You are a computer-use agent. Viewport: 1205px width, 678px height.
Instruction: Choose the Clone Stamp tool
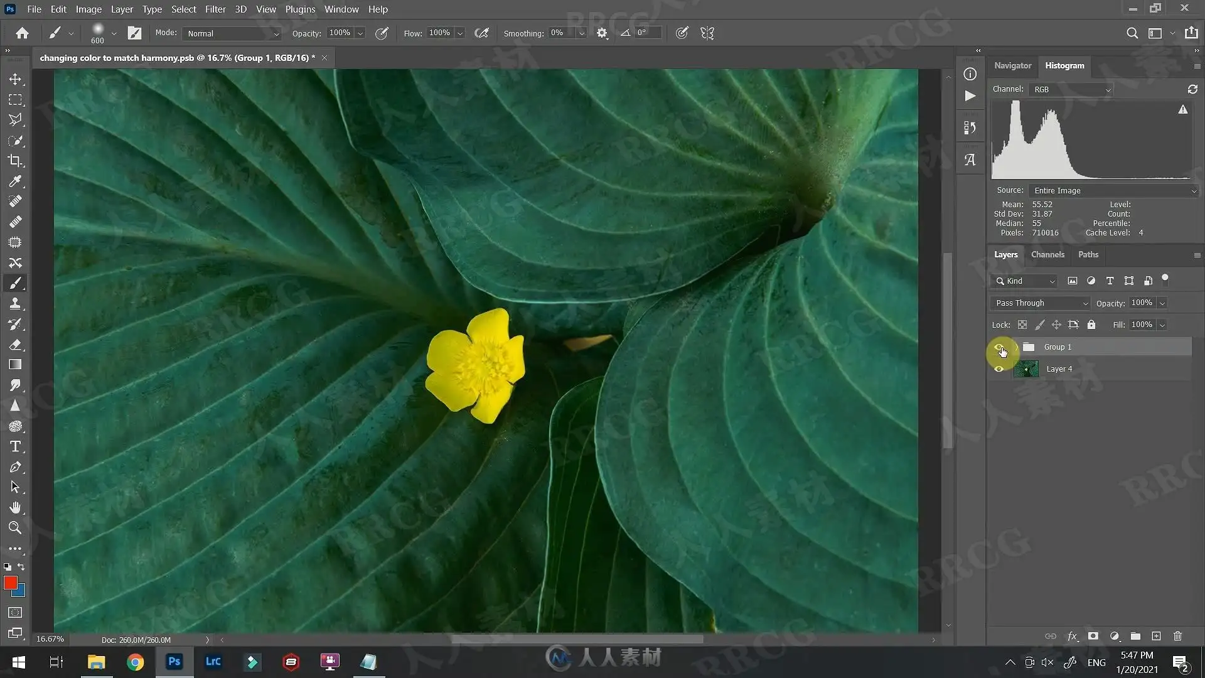15,303
